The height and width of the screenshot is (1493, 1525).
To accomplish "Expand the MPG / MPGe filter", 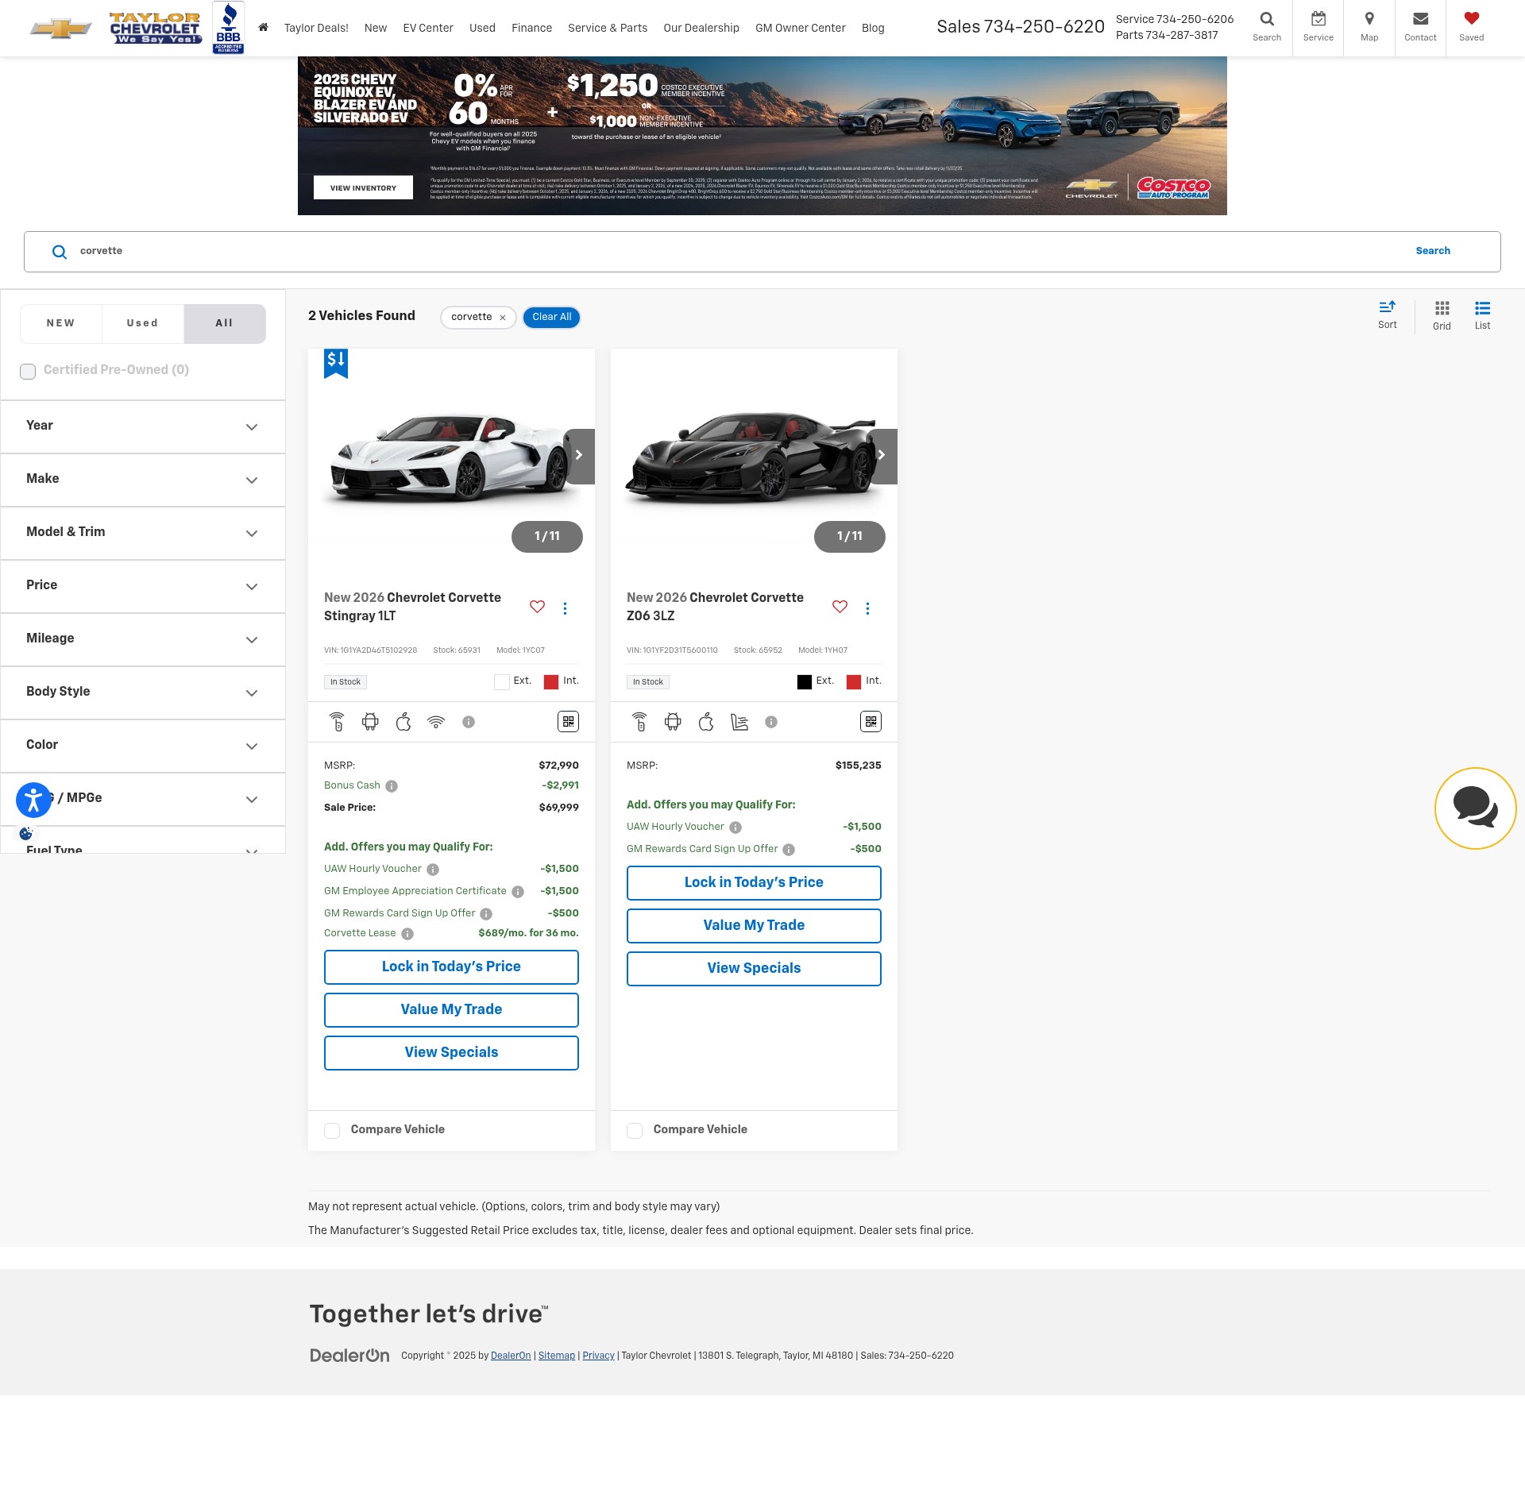I will click(x=143, y=799).
